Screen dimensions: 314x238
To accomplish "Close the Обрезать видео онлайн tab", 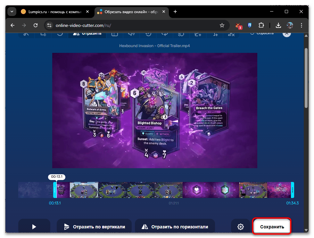I will 164,12.
